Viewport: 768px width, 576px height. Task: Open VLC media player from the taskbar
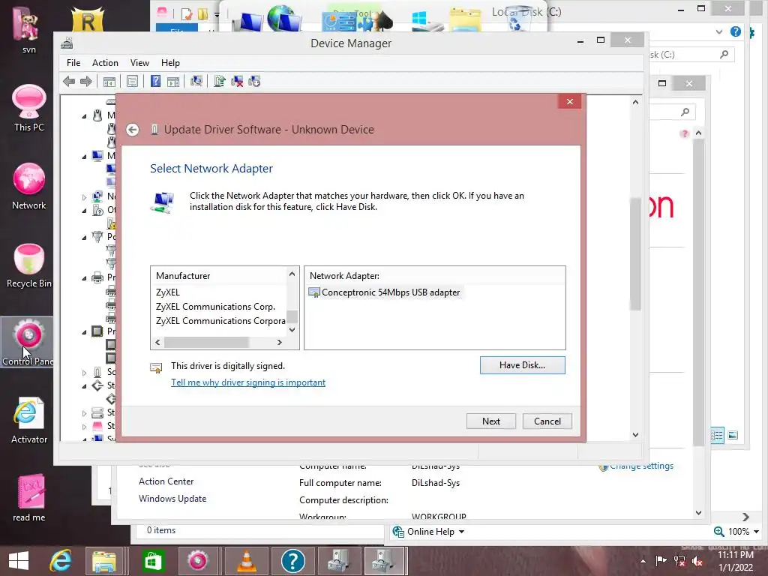(x=246, y=561)
